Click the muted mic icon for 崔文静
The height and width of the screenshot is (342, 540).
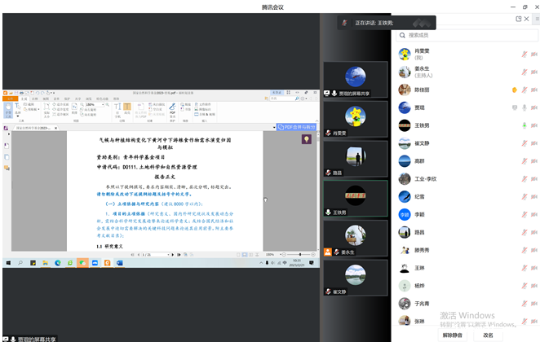525,143
